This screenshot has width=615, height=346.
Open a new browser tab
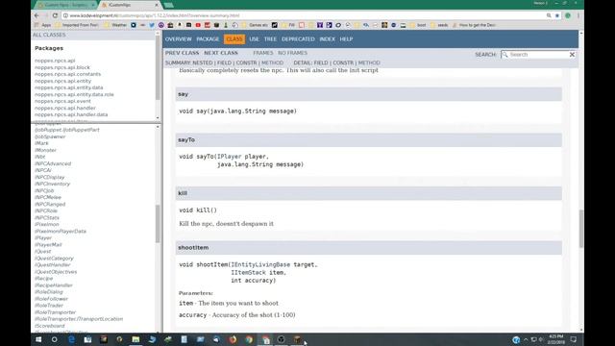tap(169, 5)
